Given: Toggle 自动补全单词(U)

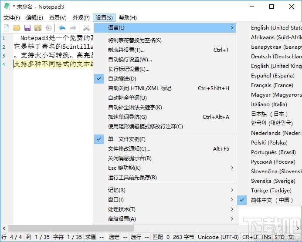Looking at the screenshot, I should [165, 98].
